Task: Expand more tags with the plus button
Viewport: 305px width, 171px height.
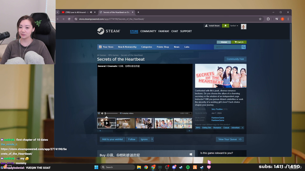Action: coord(243,128)
